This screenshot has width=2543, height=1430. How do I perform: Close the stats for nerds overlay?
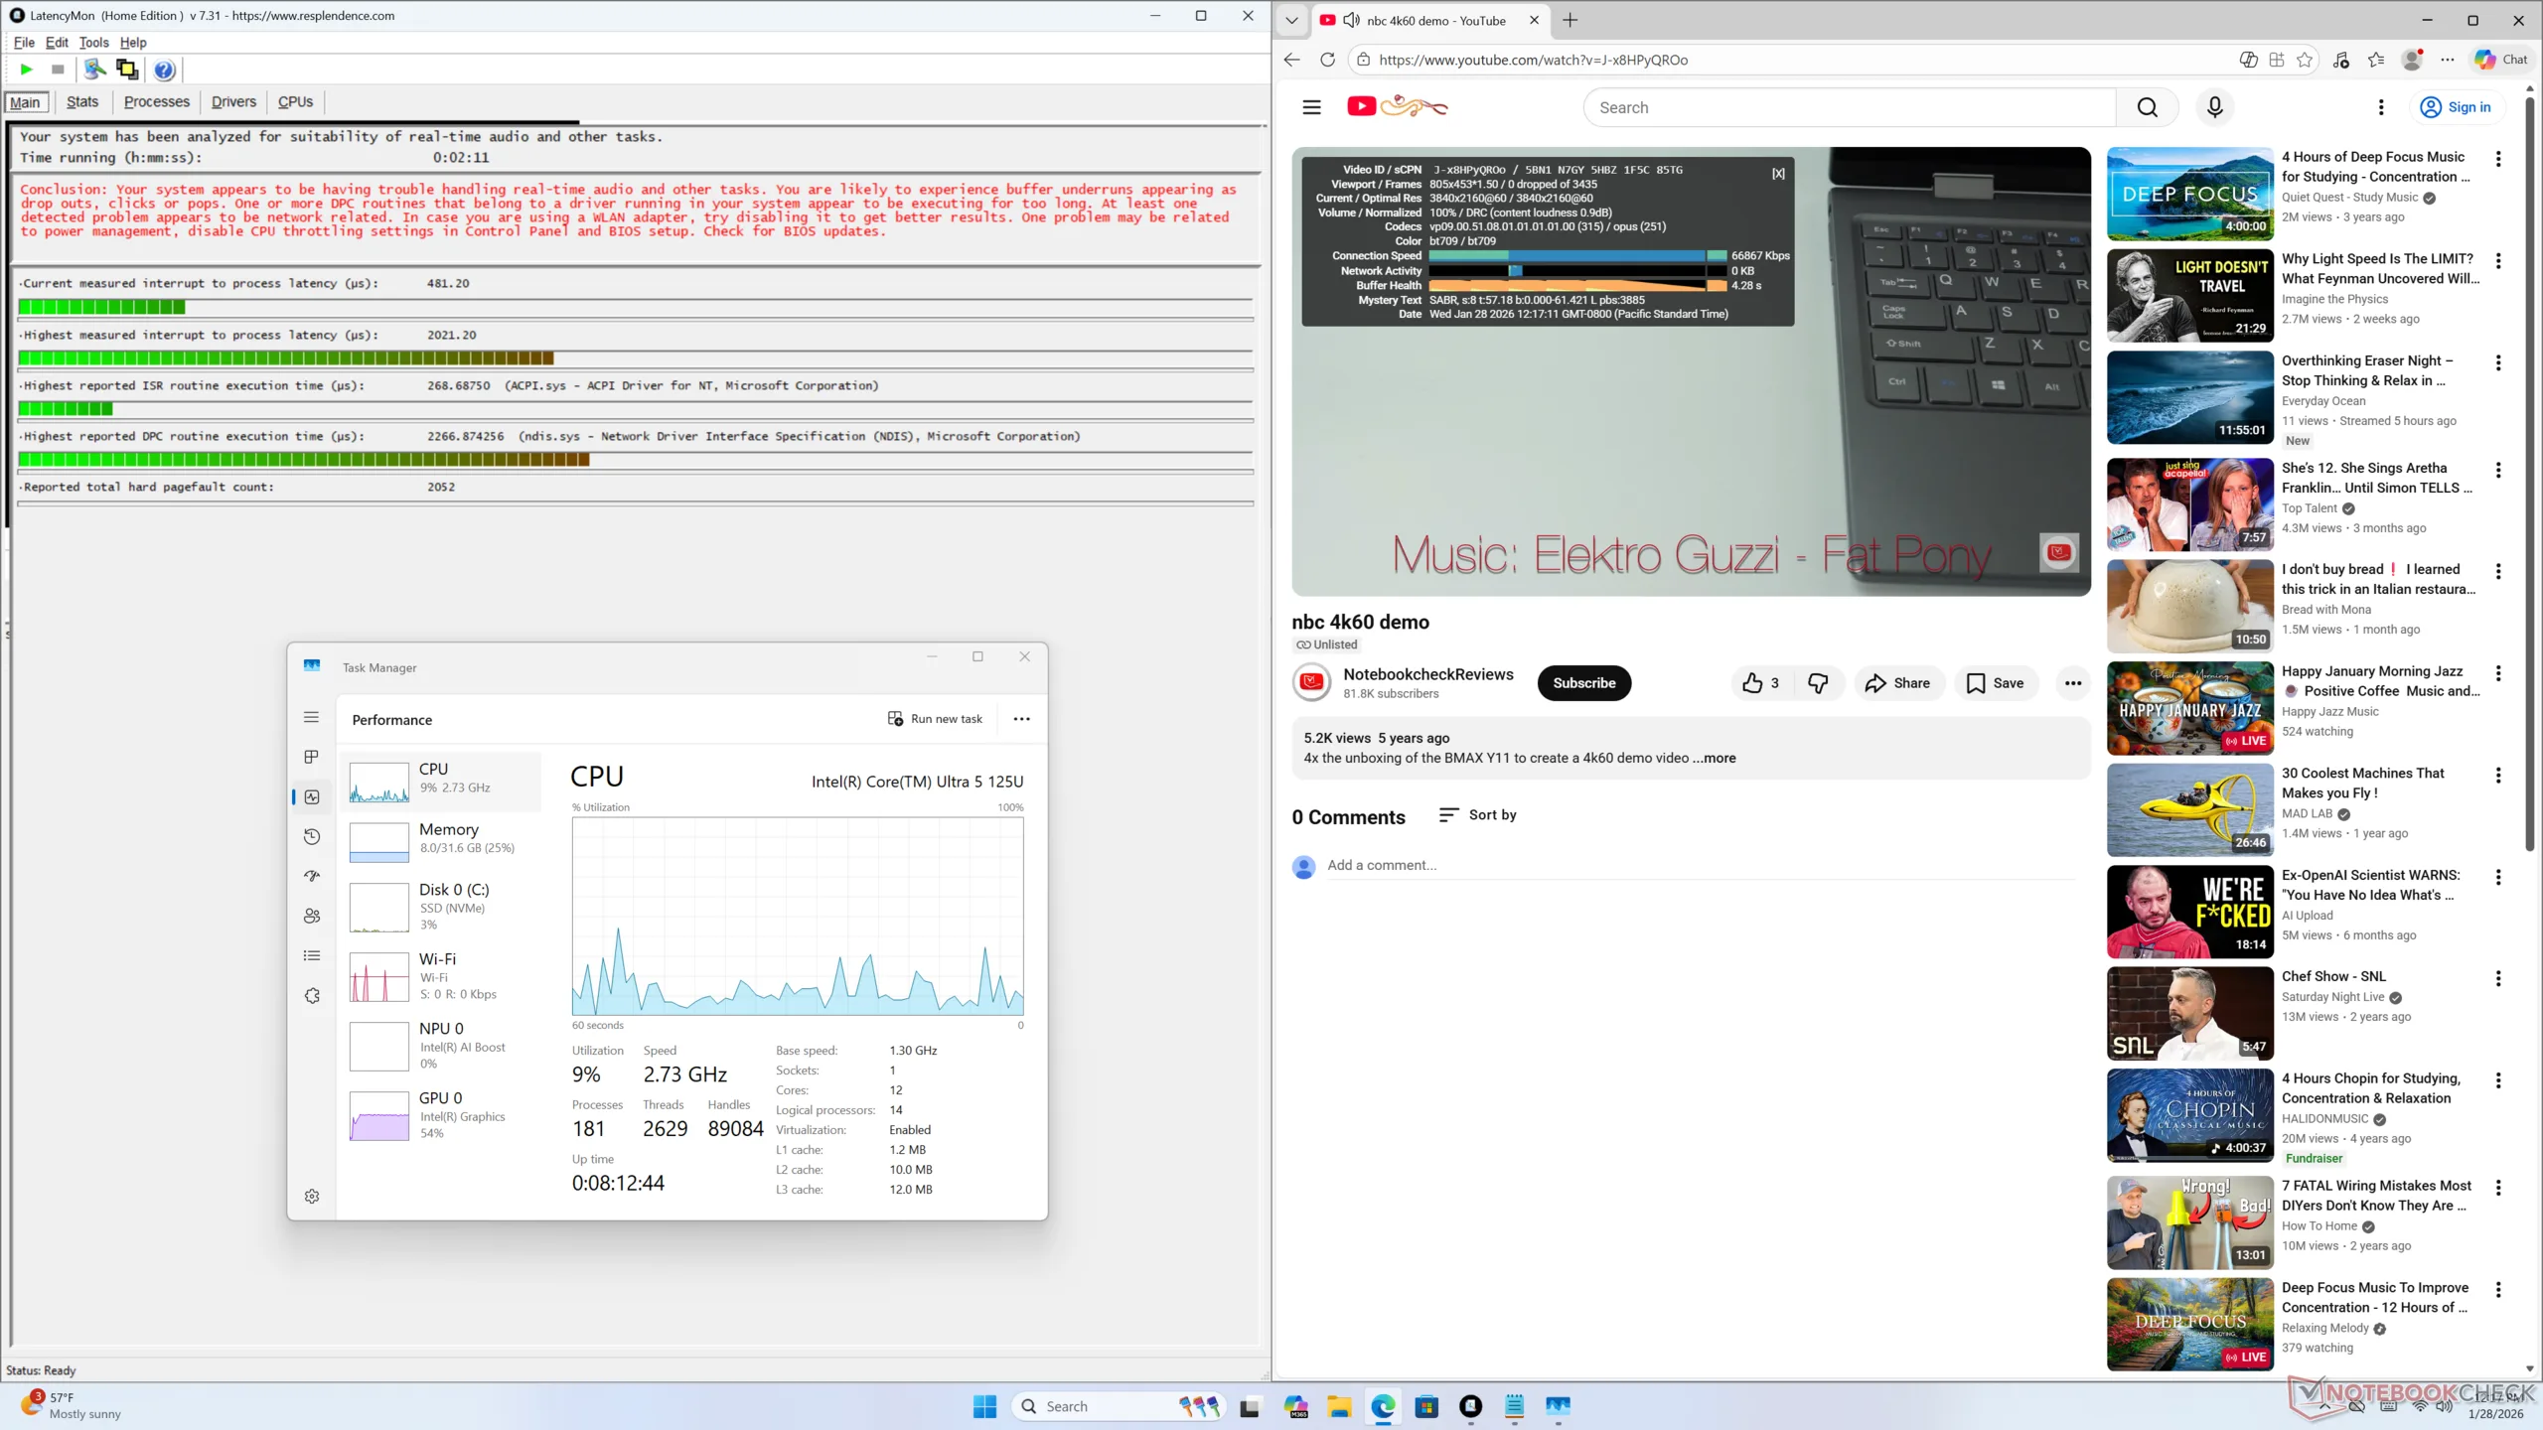1778,174
